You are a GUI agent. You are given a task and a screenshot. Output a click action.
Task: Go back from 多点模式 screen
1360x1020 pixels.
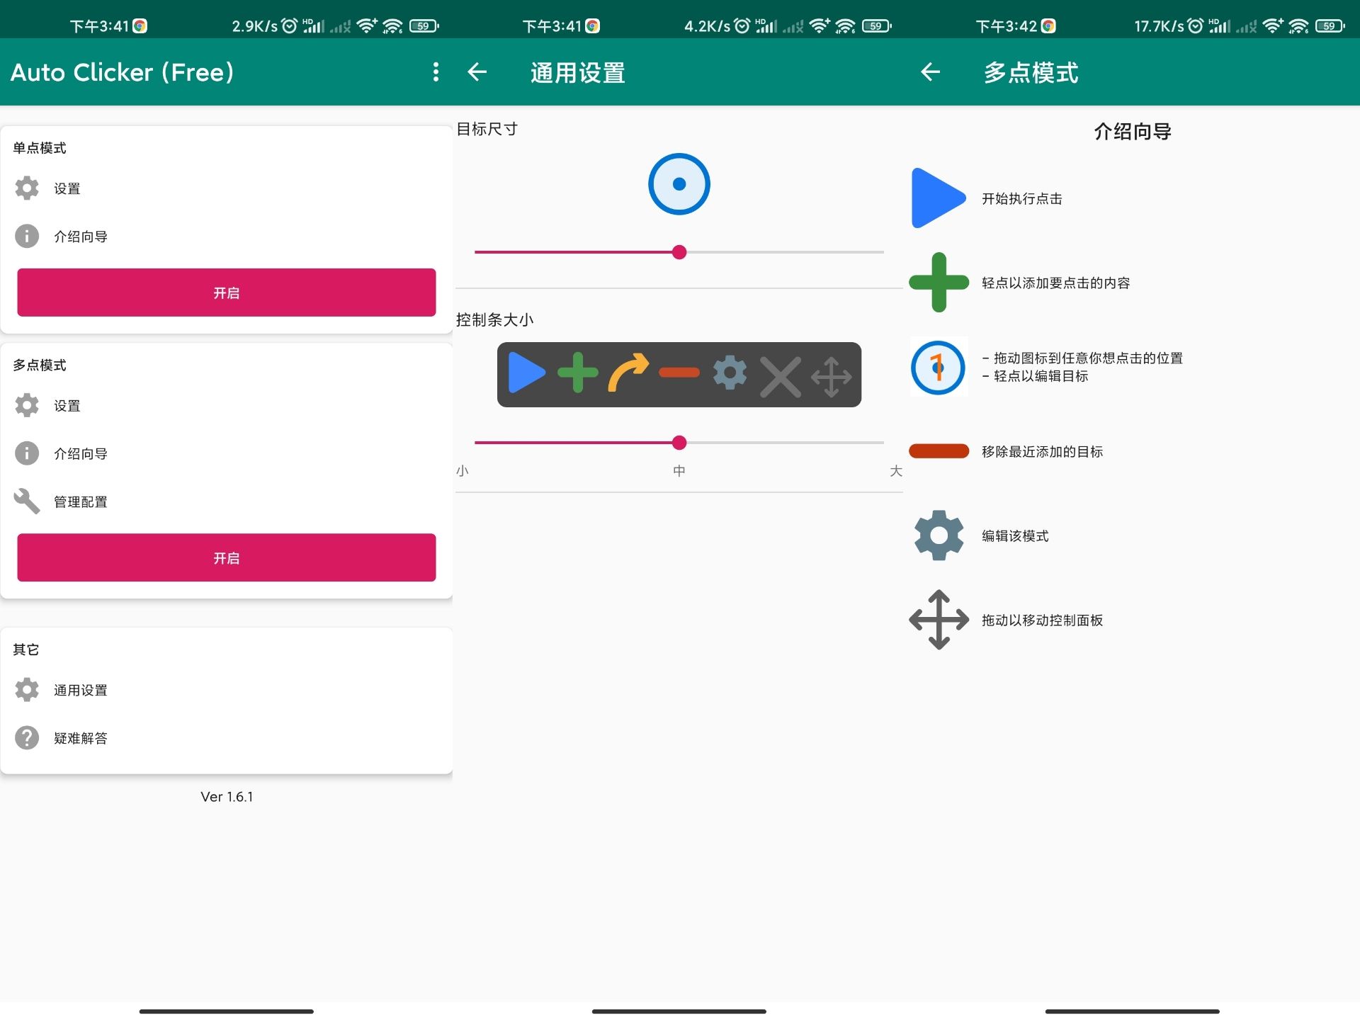tap(930, 72)
